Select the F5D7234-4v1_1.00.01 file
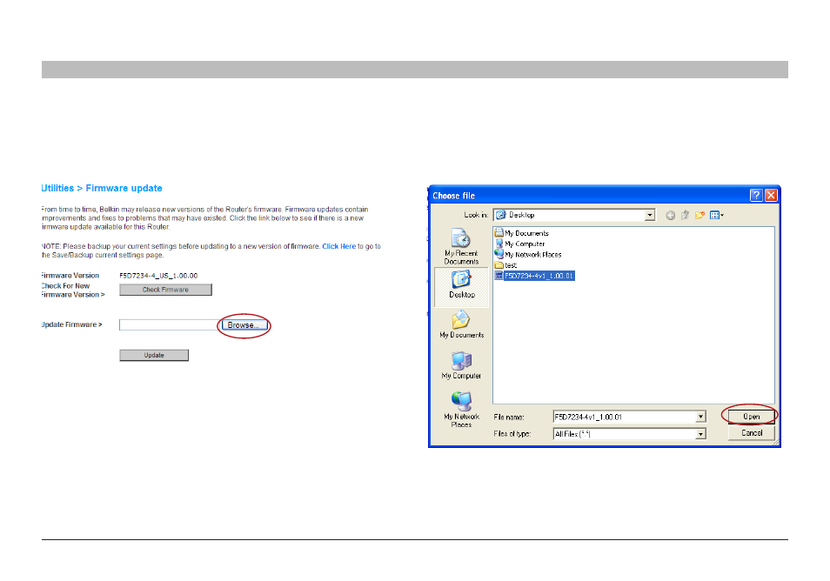This screenshot has height=581, width=830. 534,276
